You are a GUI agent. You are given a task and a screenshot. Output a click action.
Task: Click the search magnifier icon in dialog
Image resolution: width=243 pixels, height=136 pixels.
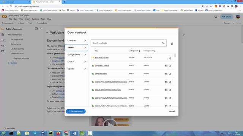coord(163,43)
